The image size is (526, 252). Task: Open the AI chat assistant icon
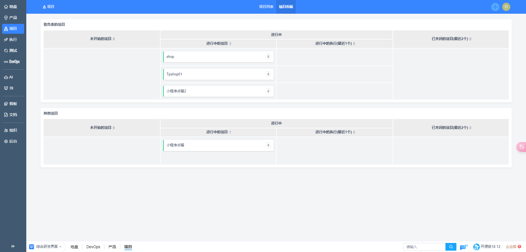click(x=464, y=247)
